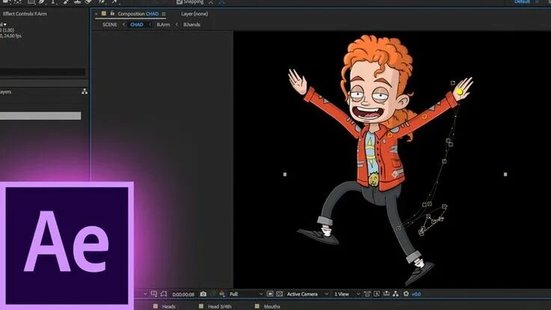Open the Heads timeline tab
The width and height of the screenshot is (551, 310).
tap(168, 306)
